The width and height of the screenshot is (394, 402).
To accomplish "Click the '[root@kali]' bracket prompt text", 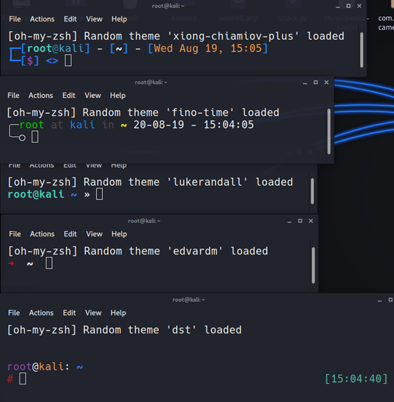I will [55, 48].
